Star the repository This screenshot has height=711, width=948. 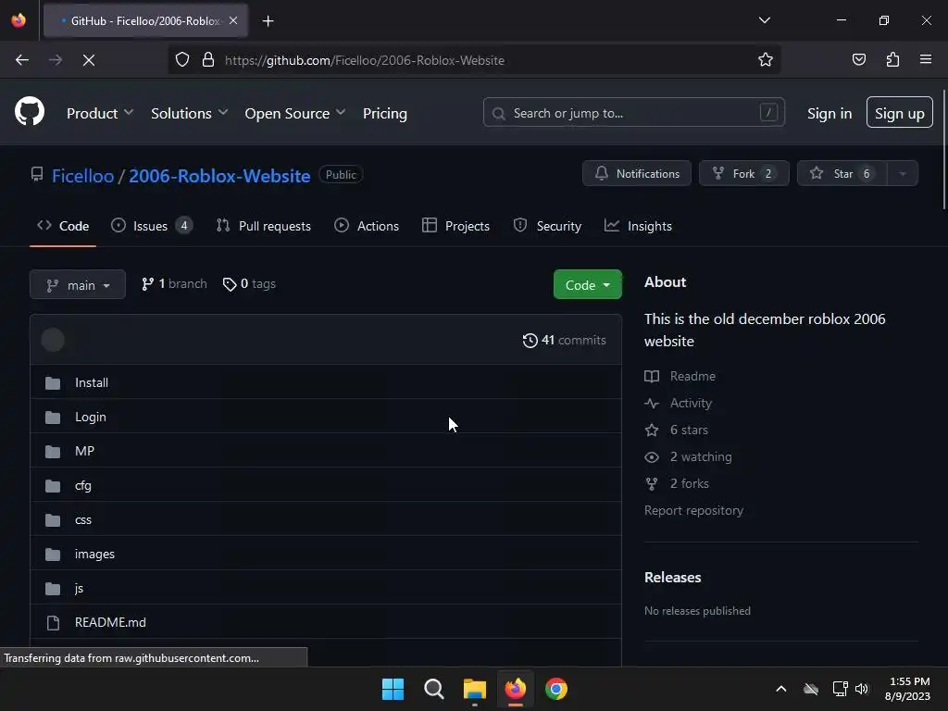pos(842,173)
